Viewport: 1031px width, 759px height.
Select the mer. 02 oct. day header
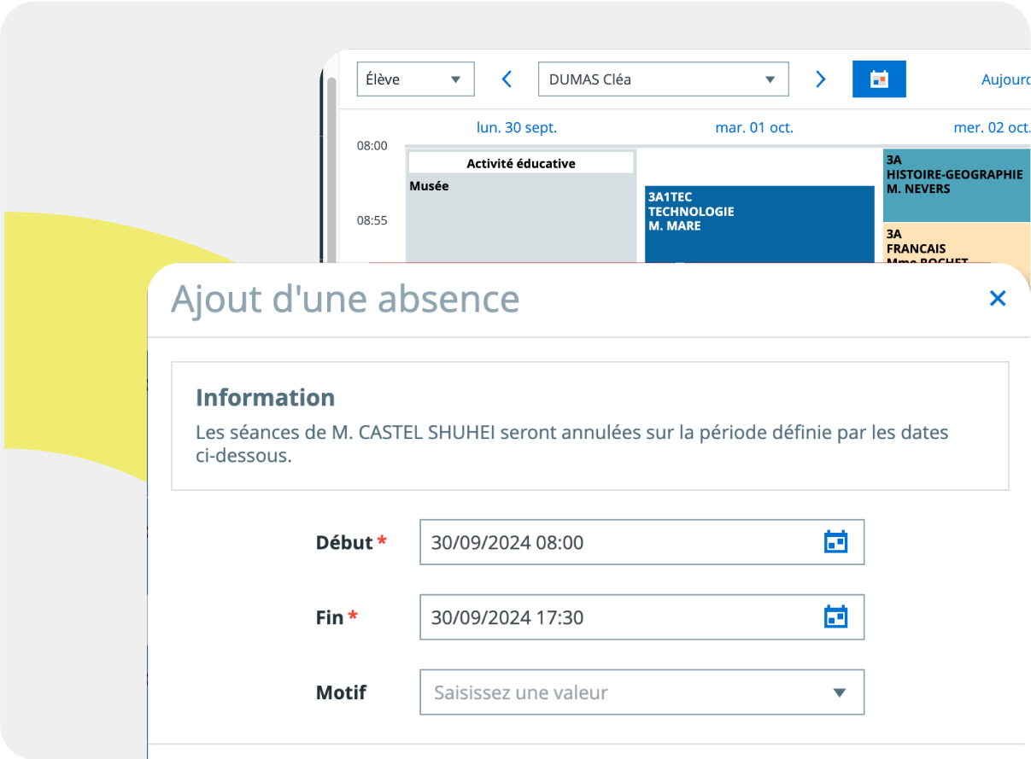point(992,127)
